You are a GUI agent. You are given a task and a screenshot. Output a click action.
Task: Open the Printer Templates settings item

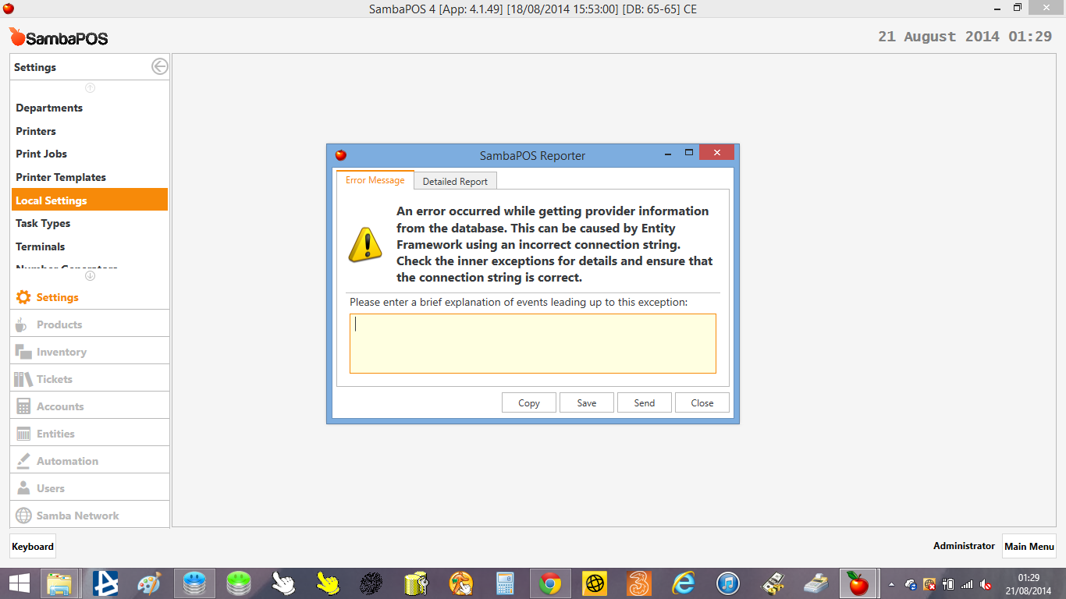(90, 177)
